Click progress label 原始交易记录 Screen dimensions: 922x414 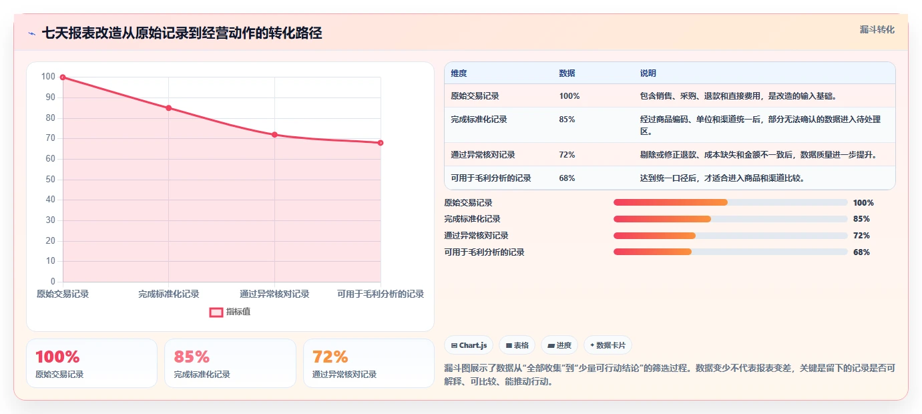point(468,203)
